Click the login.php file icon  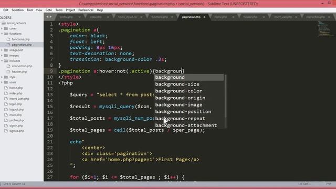tap(6, 104)
